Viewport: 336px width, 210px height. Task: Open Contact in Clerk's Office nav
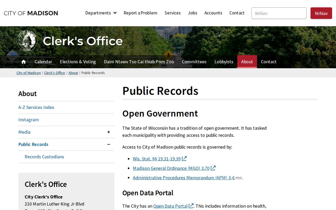click(x=269, y=62)
